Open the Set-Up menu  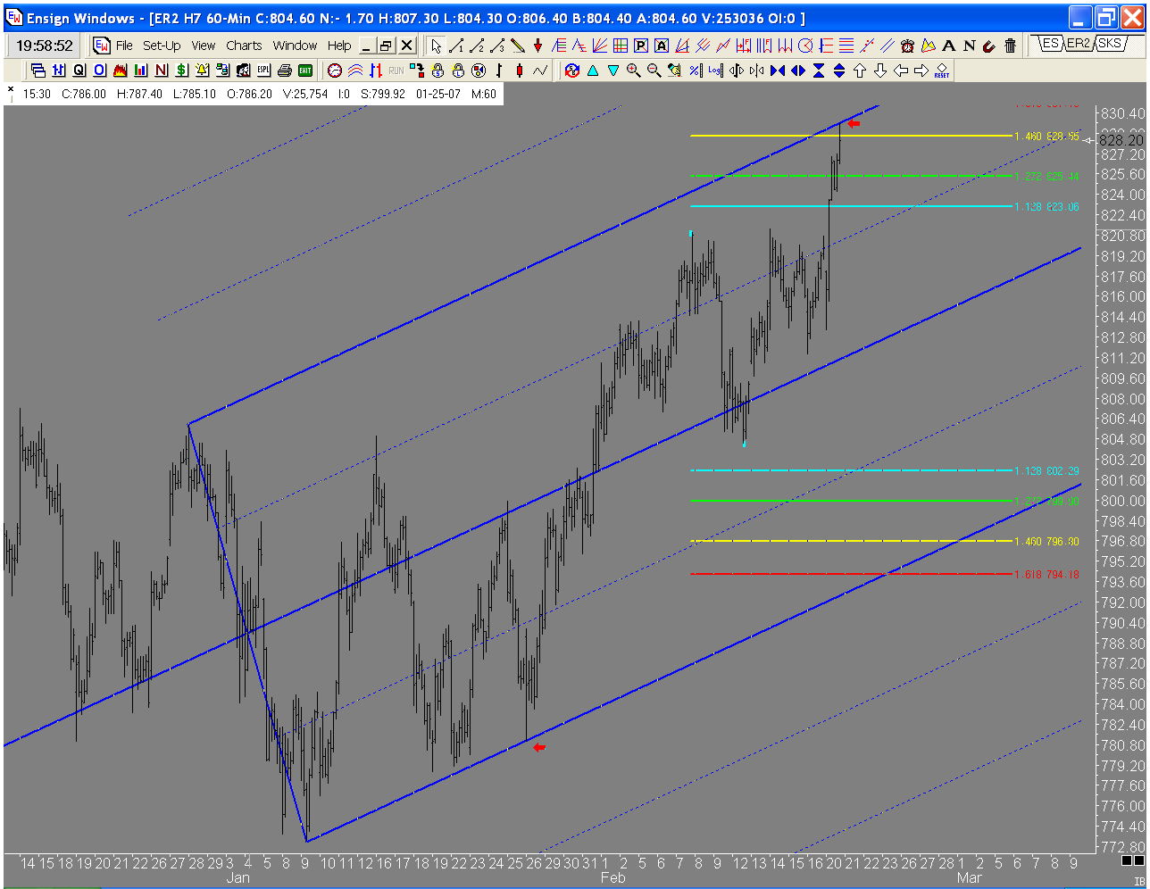pos(162,46)
